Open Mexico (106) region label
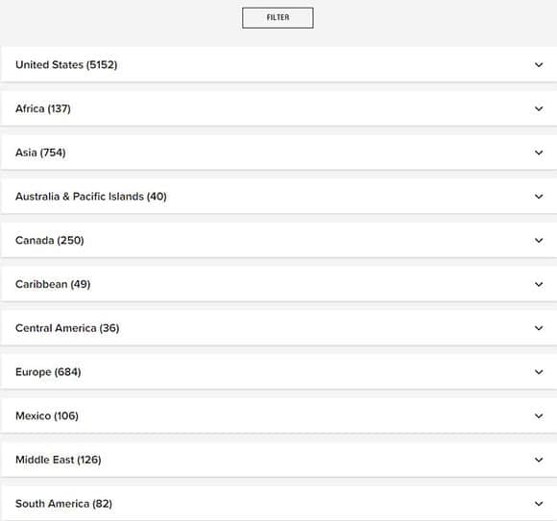Image resolution: width=557 pixels, height=521 pixels. tap(47, 415)
